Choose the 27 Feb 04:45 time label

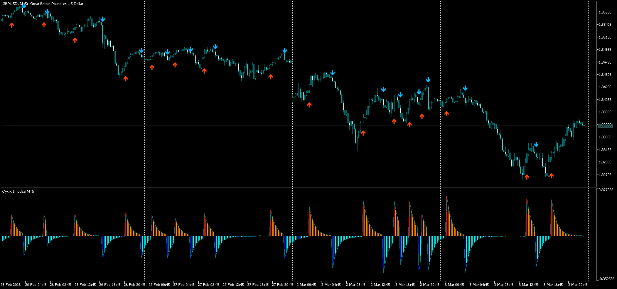coord(184,285)
